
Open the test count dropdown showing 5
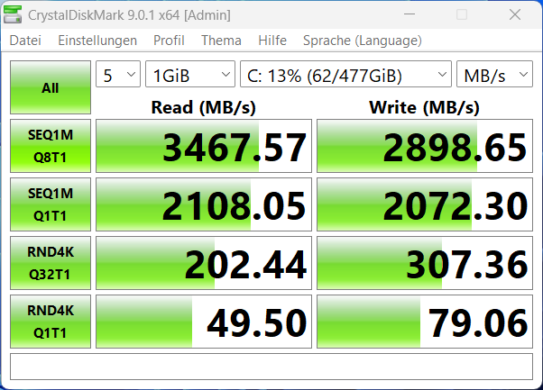pyautogui.click(x=118, y=76)
